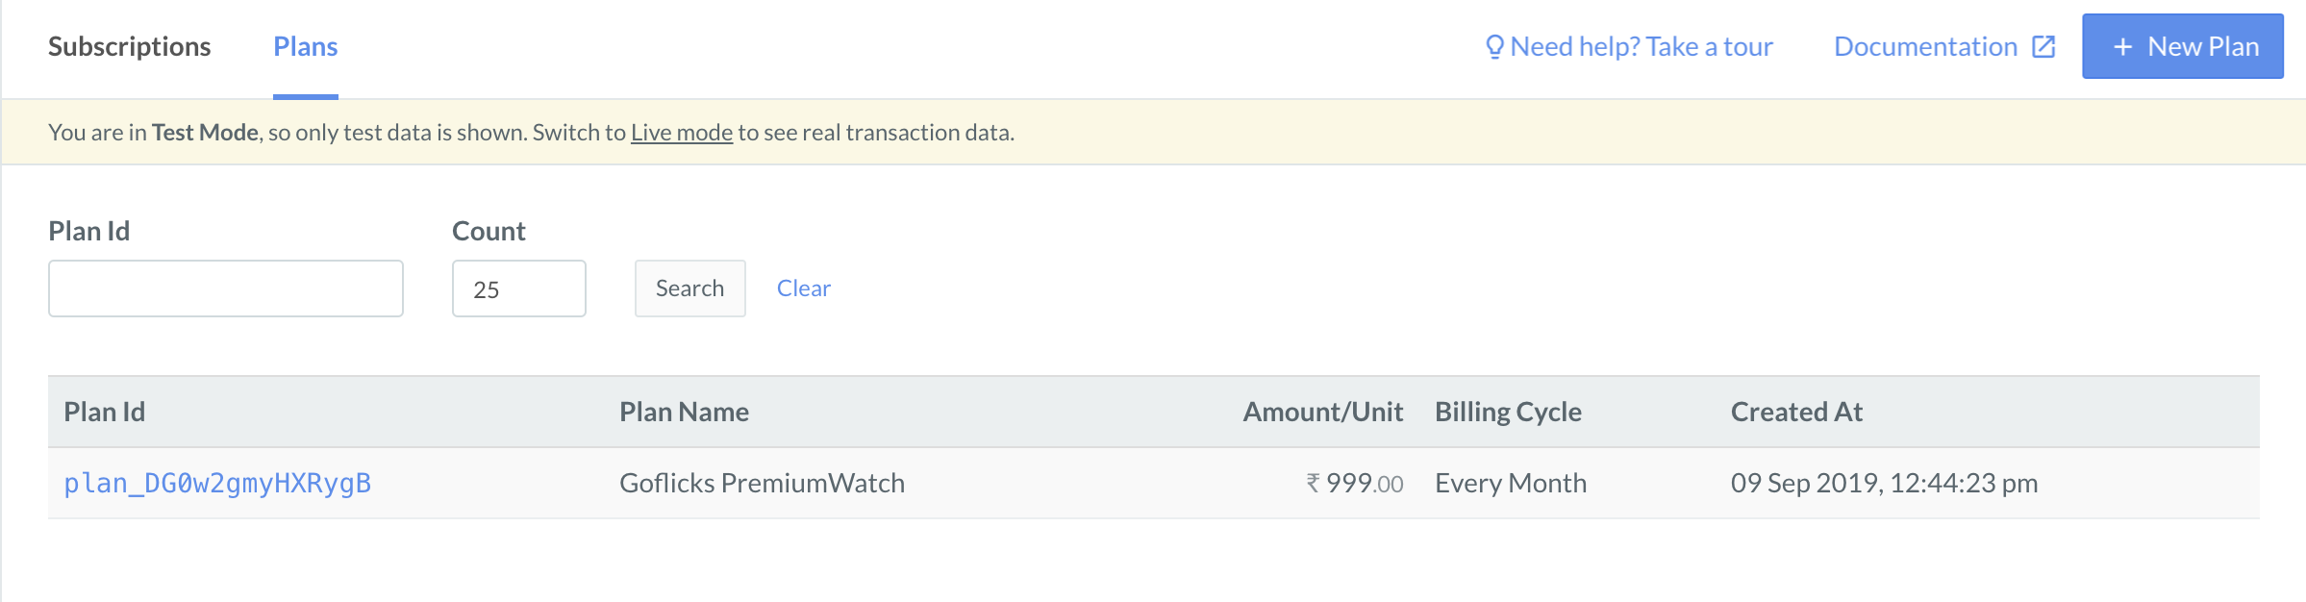Open Need help? Take a tour
The height and width of the screenshot is (602, 2306).
click(x=1629, y=46)
